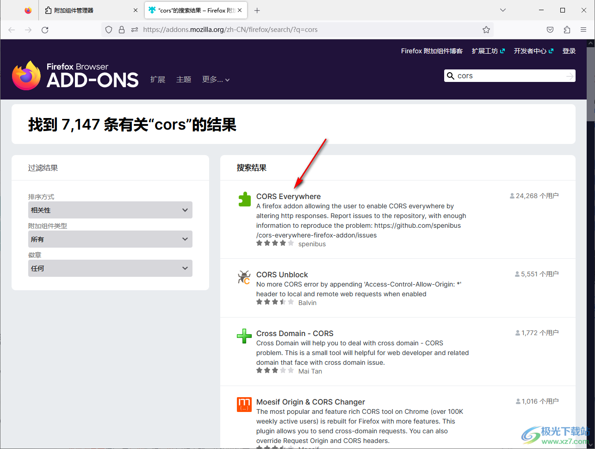Screen dimensions: 595x449
Task: Close the 附加组件管理器 tab
Action: (x=135, y=10)
